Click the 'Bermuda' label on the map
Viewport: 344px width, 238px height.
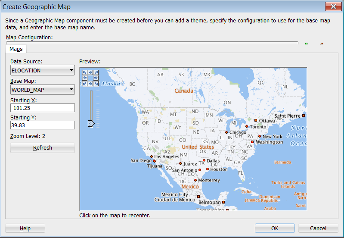click(x=282, y=162)
